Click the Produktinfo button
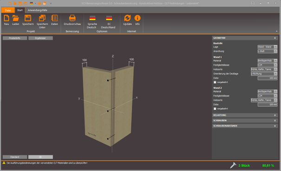 15,38
